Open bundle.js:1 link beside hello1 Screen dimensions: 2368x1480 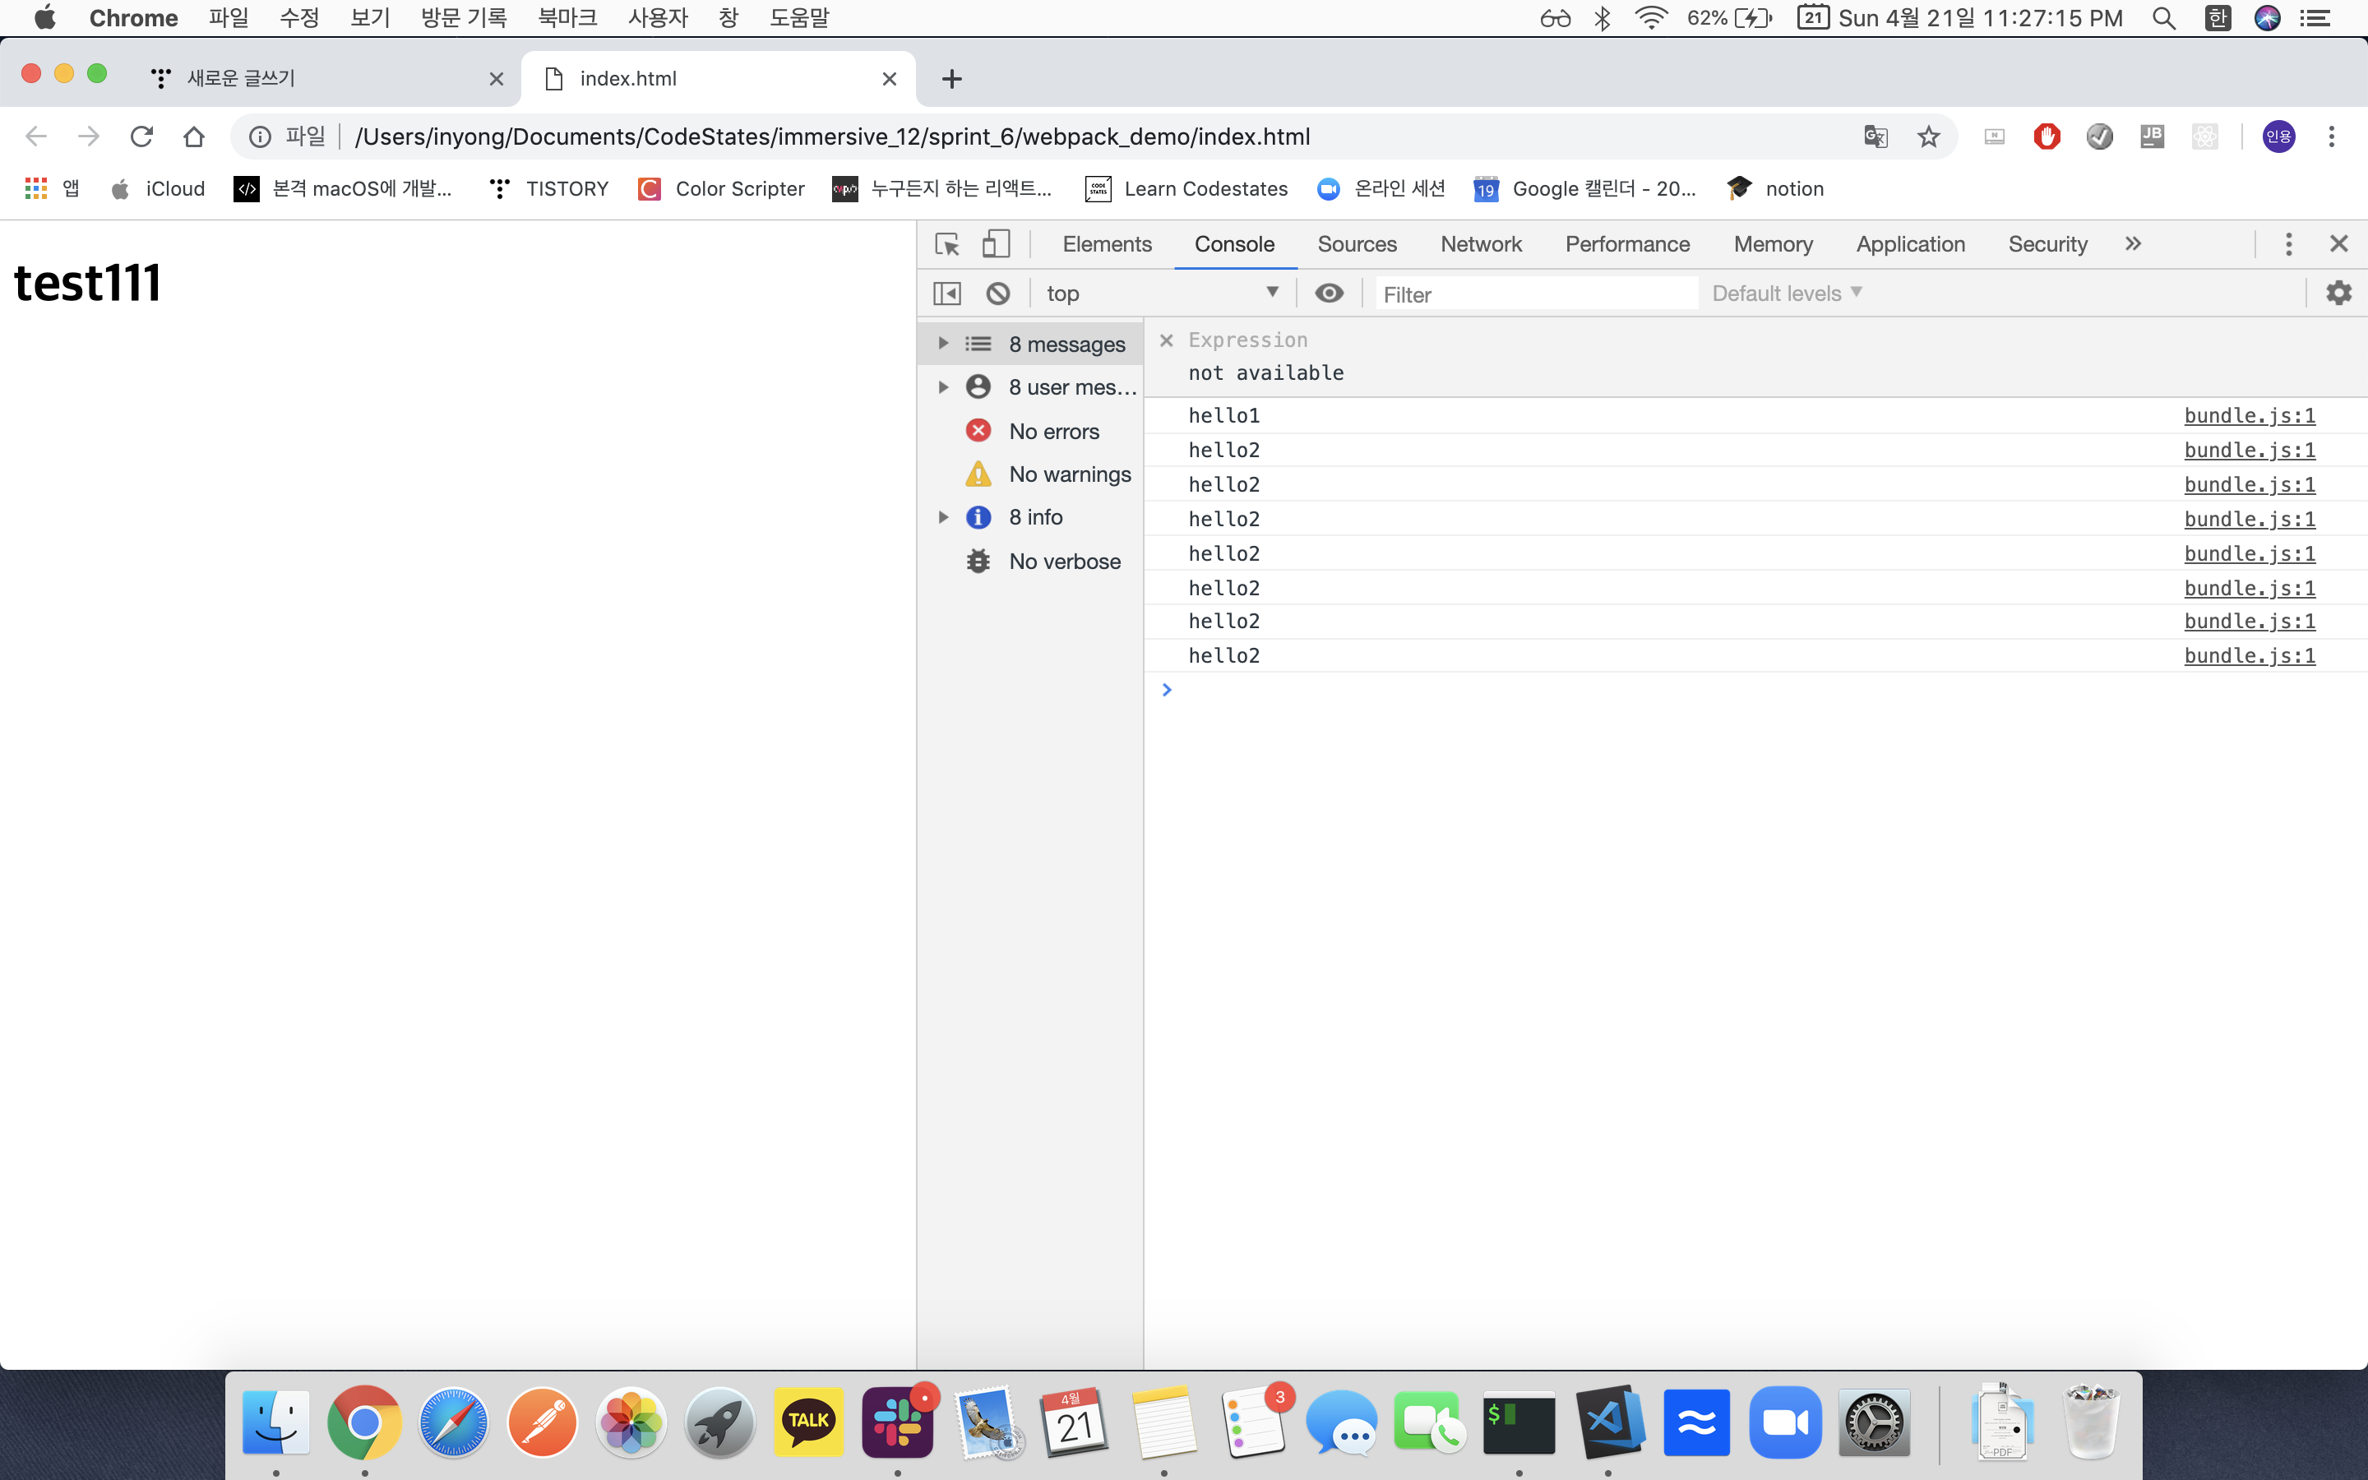[2249, 415]
